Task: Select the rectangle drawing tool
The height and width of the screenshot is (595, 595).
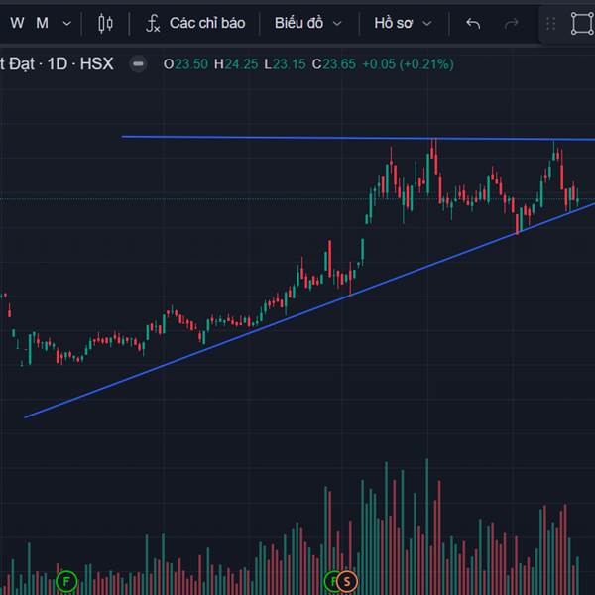Action: pos(582,24)
